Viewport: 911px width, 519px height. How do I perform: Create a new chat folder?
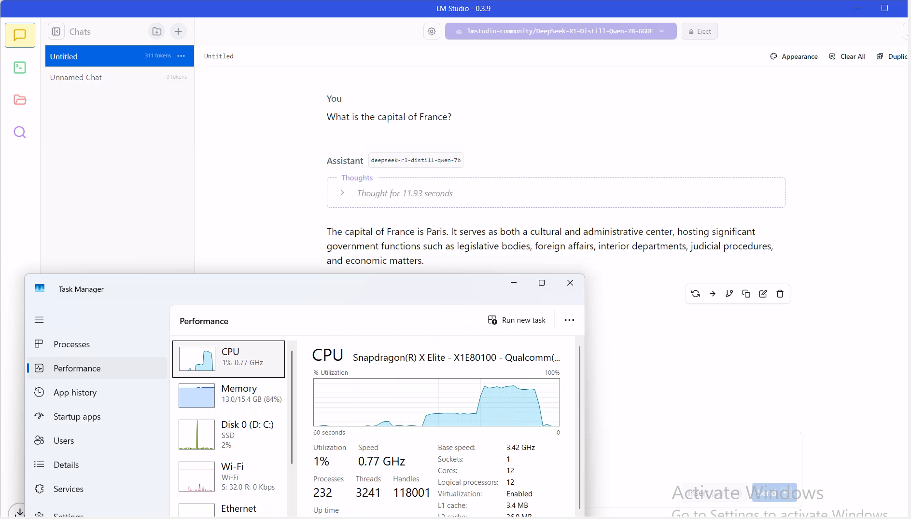point(157,31)
